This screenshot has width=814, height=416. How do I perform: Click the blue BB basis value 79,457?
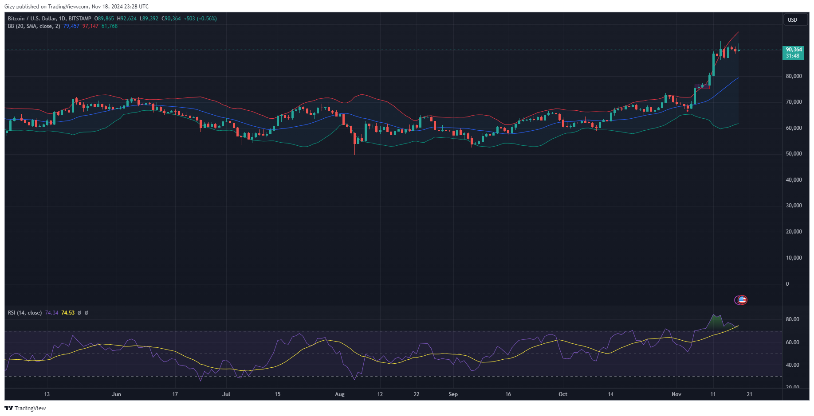(71, 26)
